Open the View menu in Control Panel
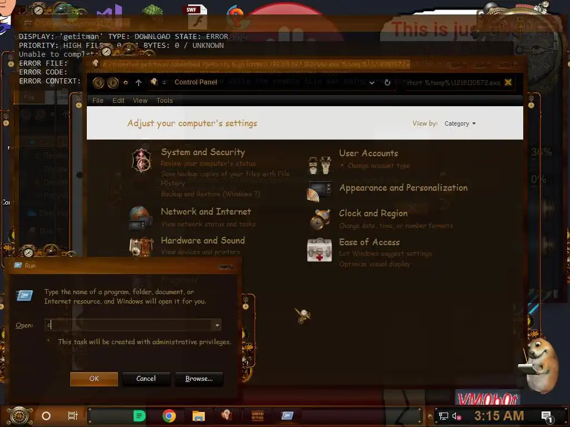Image resolution: width=570 pixels, height=427 pixels. click(x=140, y=101)
